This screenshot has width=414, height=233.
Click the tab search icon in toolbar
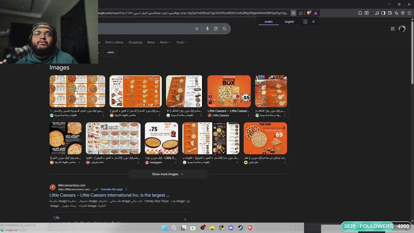coord(366,13)
